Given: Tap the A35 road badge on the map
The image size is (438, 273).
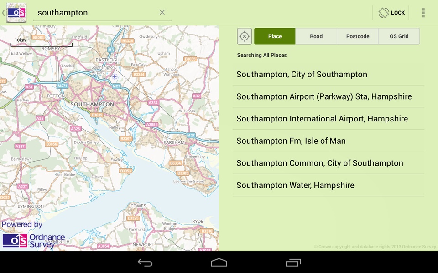Looking at the screenshot, I should pyautogui.click(x=40, y=118).
